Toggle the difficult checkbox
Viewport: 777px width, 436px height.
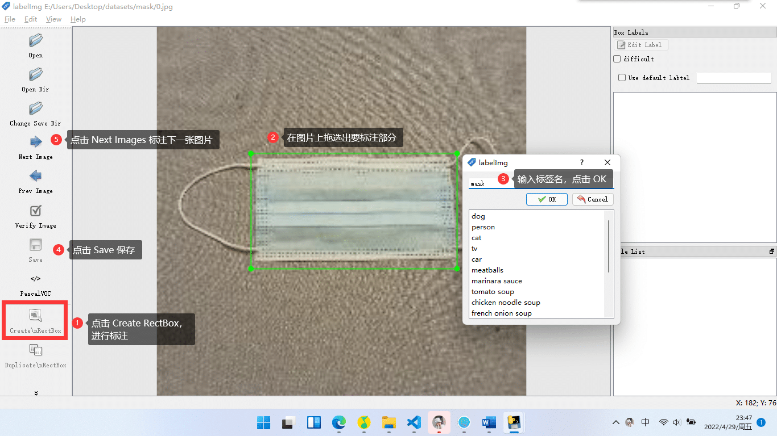tap(617, 59)
